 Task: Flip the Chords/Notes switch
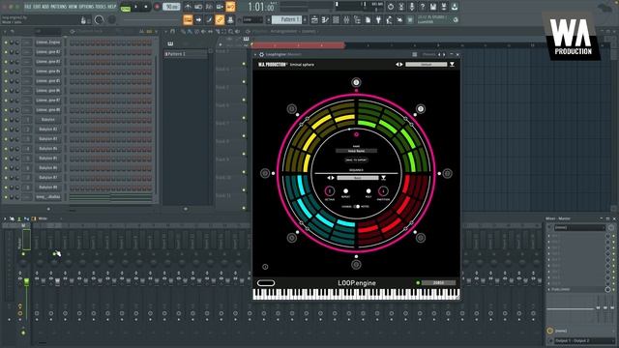pyautogui.click(x=356, y=206)
